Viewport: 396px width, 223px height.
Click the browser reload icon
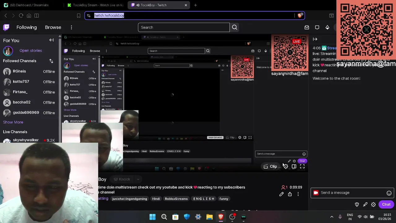point(21,15)
